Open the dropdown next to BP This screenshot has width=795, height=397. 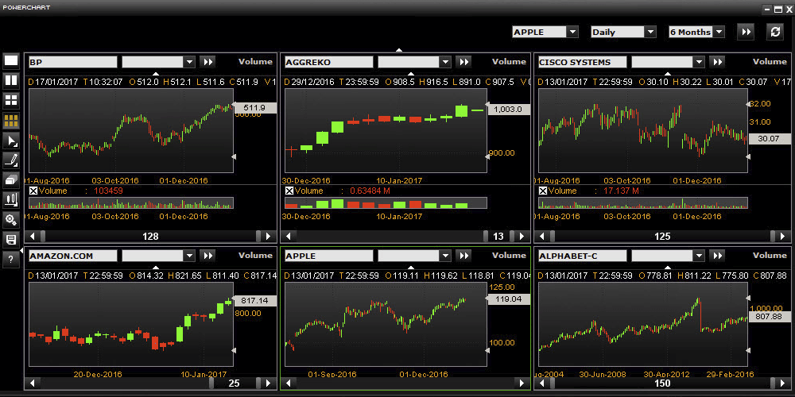coord(188,62)
